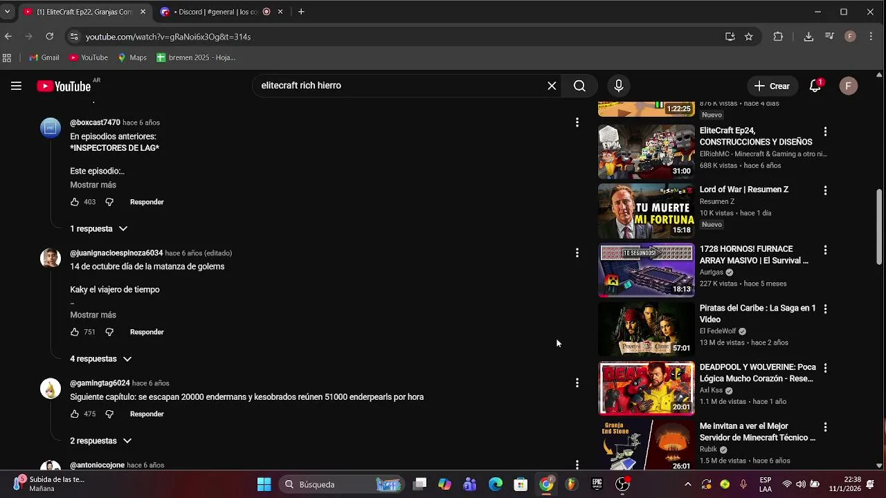The height and width of the screenshot is (498, 886).
Task: Run search with magnifier button
Action: coord(579,86)
